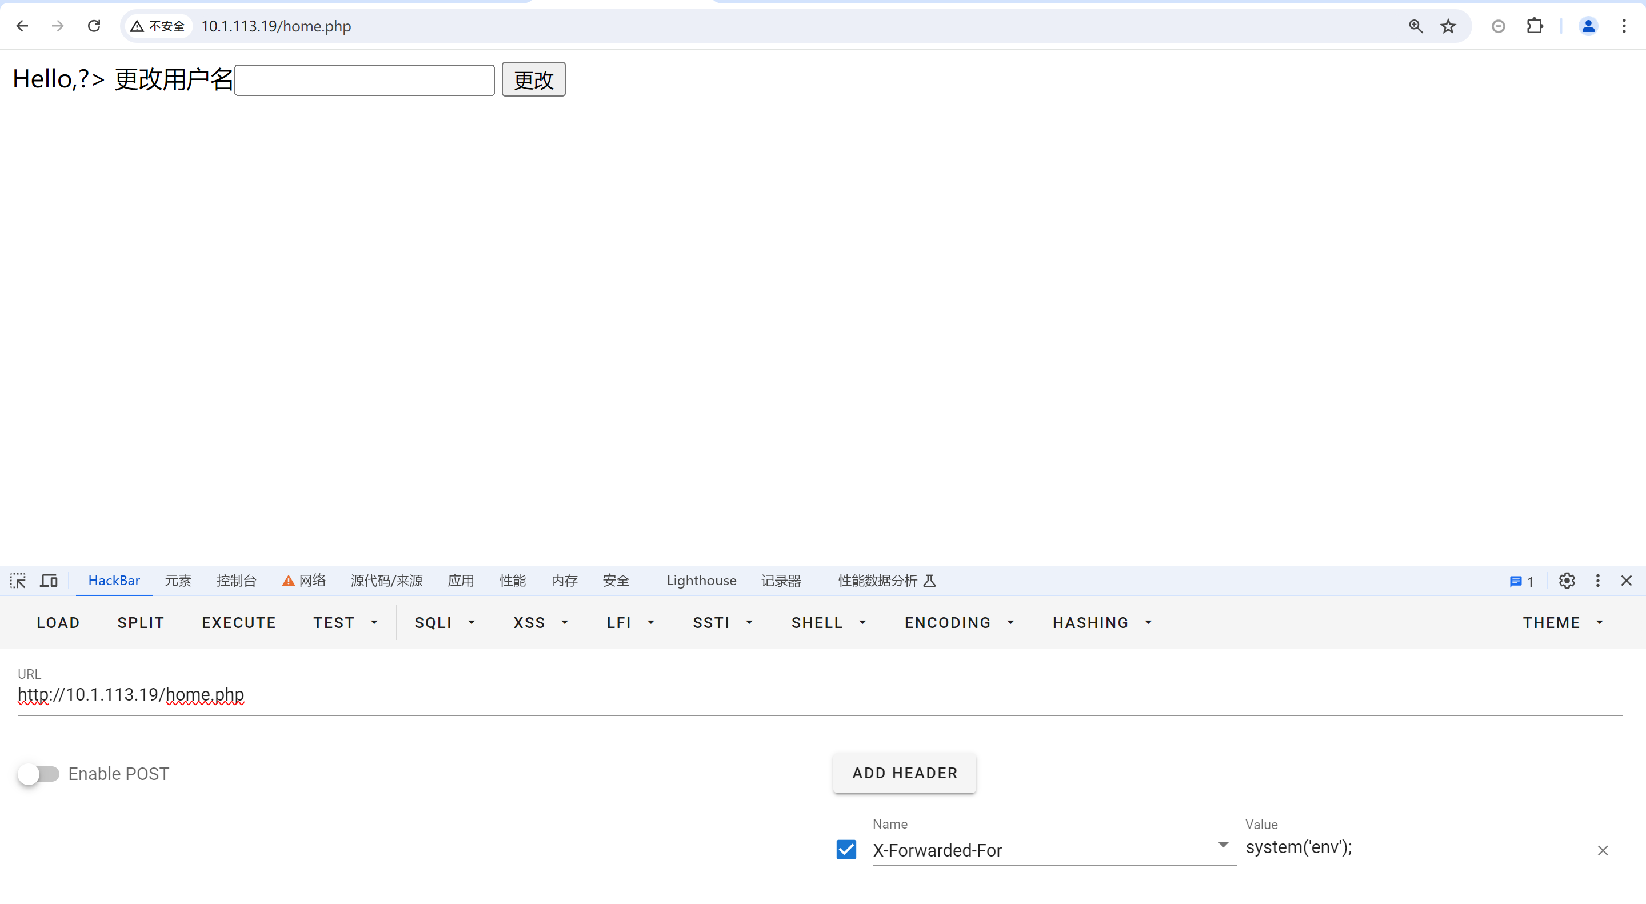Click the LOAD button in HackBar
The image size is (1646, 904).
click(x=58, y=623)
